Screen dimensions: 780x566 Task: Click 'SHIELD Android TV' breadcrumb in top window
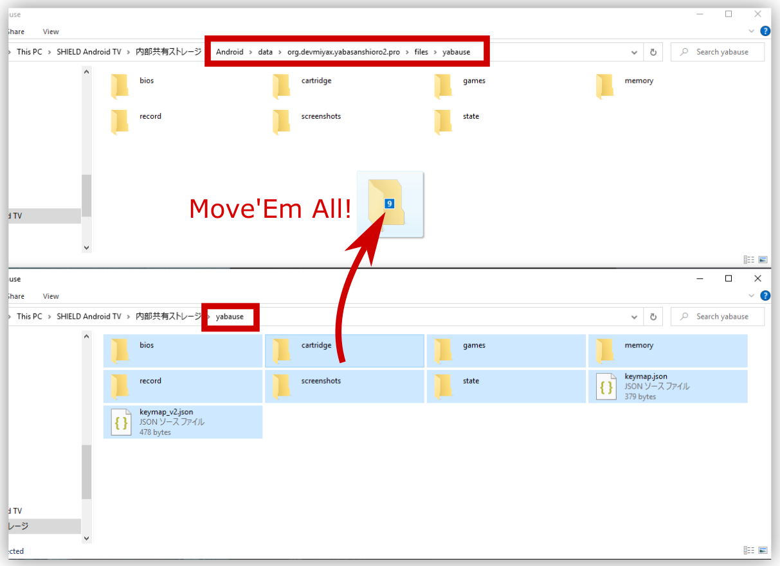(x=89, y=52)
